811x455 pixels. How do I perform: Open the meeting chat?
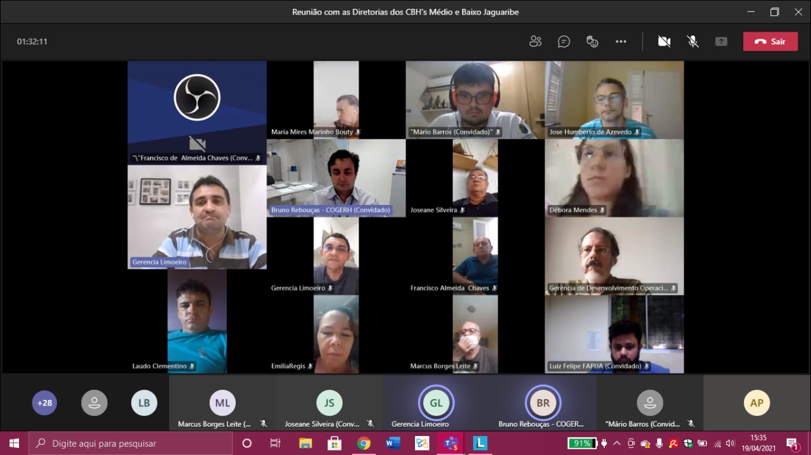point(564,42)
